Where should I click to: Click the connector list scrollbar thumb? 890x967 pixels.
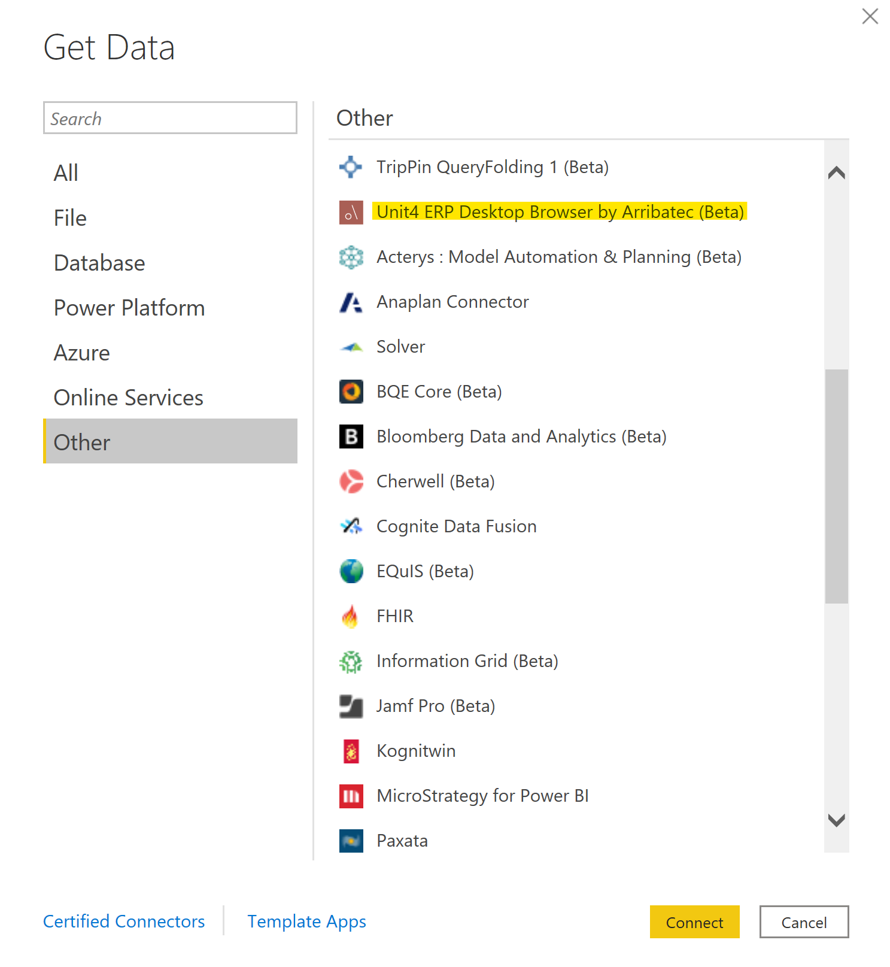click(836, 486)
